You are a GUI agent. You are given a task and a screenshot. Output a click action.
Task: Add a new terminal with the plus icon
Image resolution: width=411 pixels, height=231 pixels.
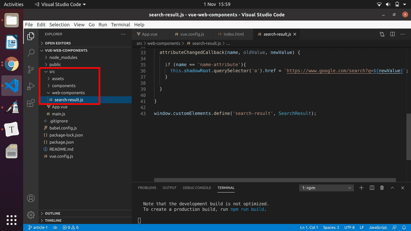361,188
